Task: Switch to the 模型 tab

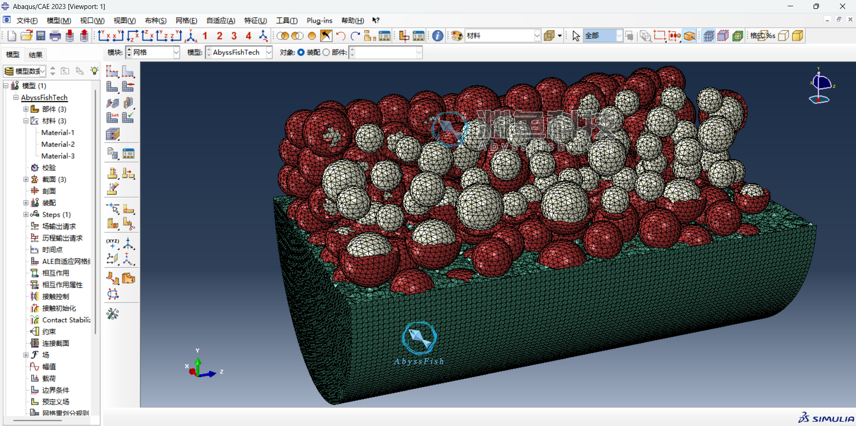Action: pos(12,55)
